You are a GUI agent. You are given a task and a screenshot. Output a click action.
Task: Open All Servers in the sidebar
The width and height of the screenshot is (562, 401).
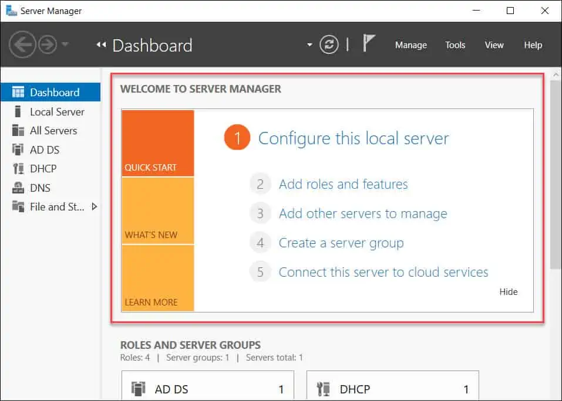51,131
